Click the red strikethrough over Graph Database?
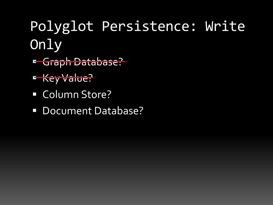The height and width of the screenshot is (205, 273). coord(80,61)
